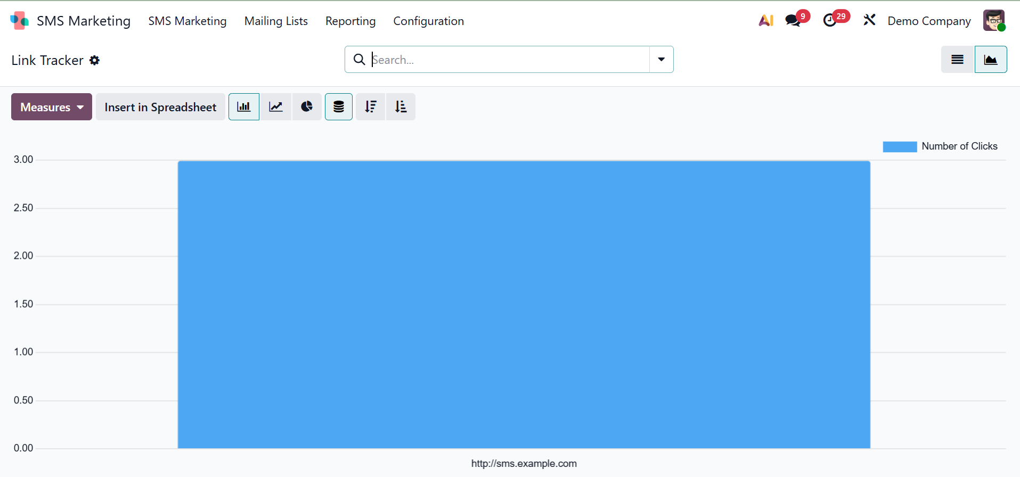
Task: Open conversations messages icon
Action: click(793, 21)
